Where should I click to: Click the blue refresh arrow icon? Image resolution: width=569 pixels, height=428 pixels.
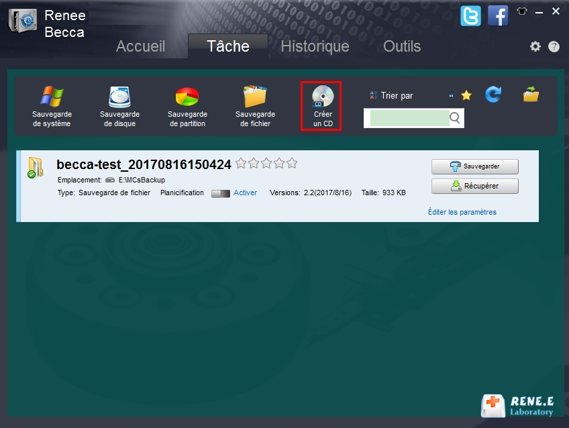coord(493,95)
